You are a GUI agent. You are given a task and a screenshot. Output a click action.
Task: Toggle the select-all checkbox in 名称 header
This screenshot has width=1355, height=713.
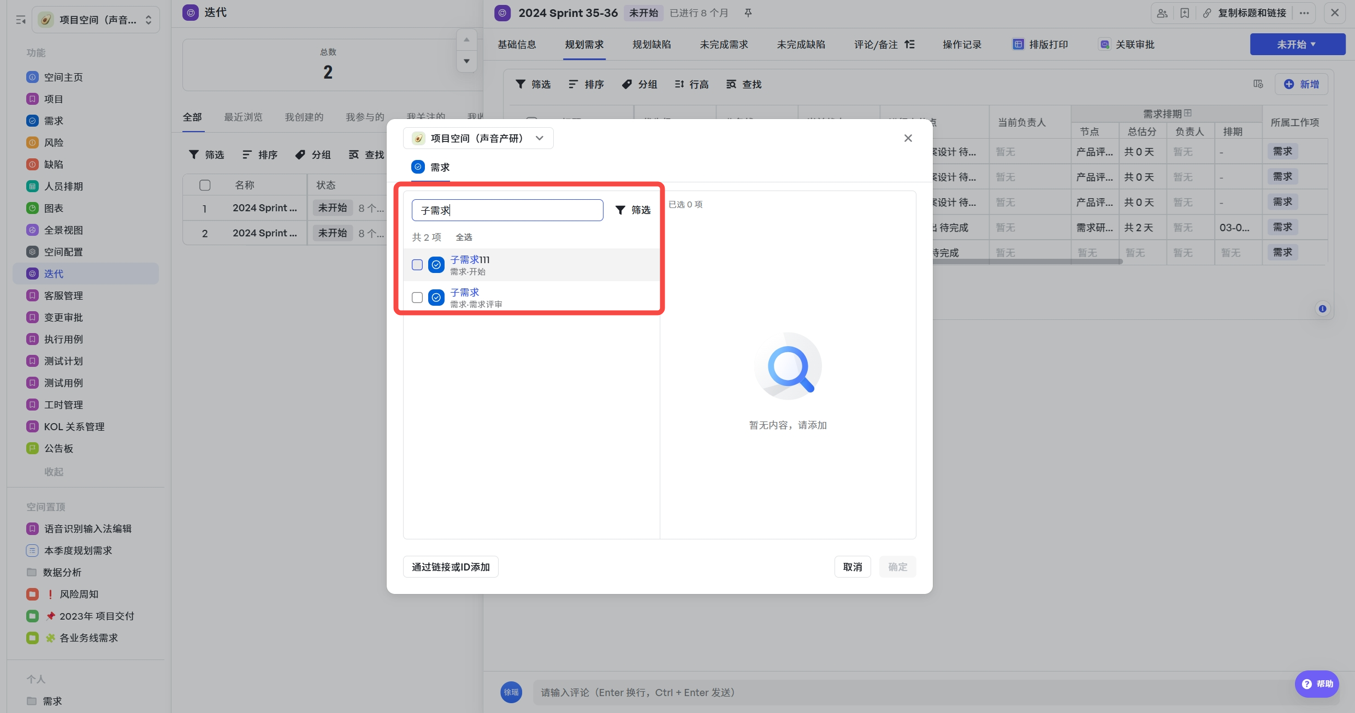(x=205, y=185)
